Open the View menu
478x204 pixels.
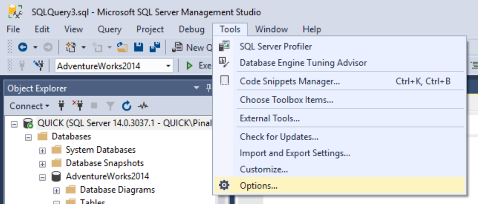point(73,30)
